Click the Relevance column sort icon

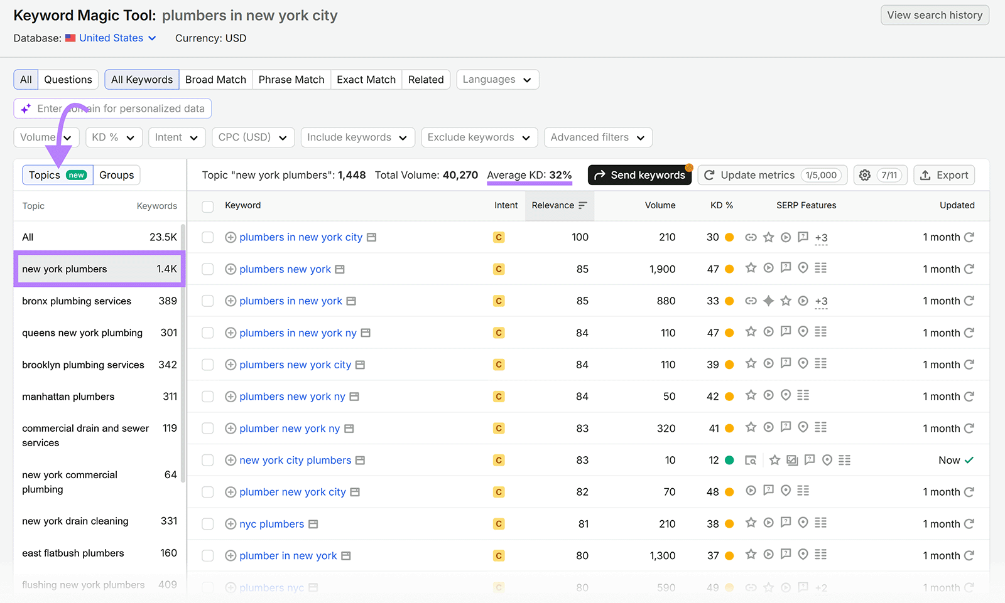pos(582,205)
